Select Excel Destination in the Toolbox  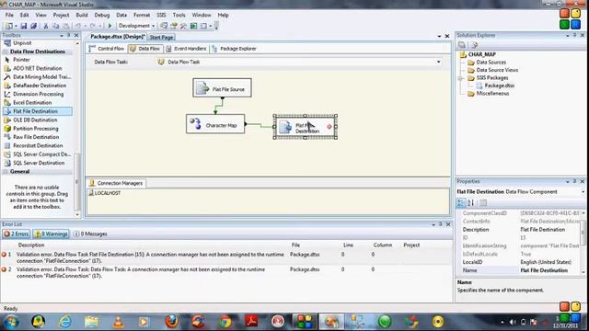pos(37,102)
